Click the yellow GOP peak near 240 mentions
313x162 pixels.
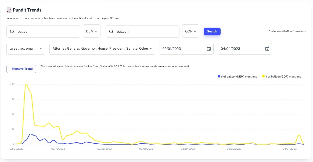(26, 84)
